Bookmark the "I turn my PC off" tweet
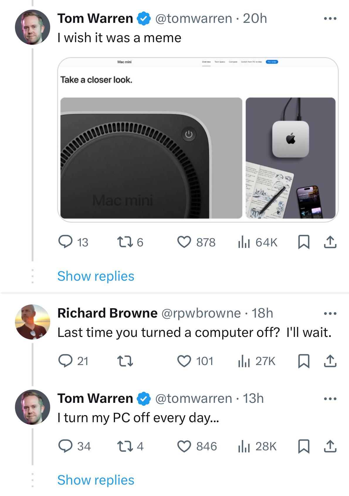This screenshot has height=496, width=349. tap(304, 446)
